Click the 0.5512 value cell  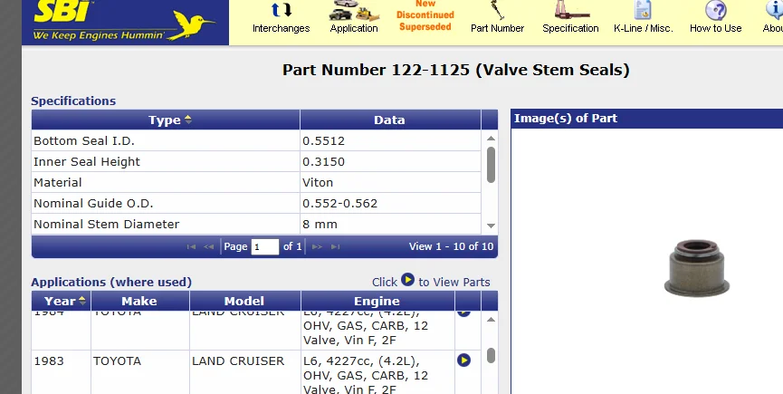(x=390, y=140)
